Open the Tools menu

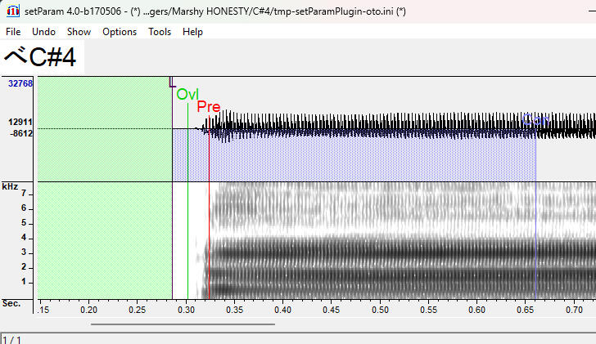click(160, 32)
